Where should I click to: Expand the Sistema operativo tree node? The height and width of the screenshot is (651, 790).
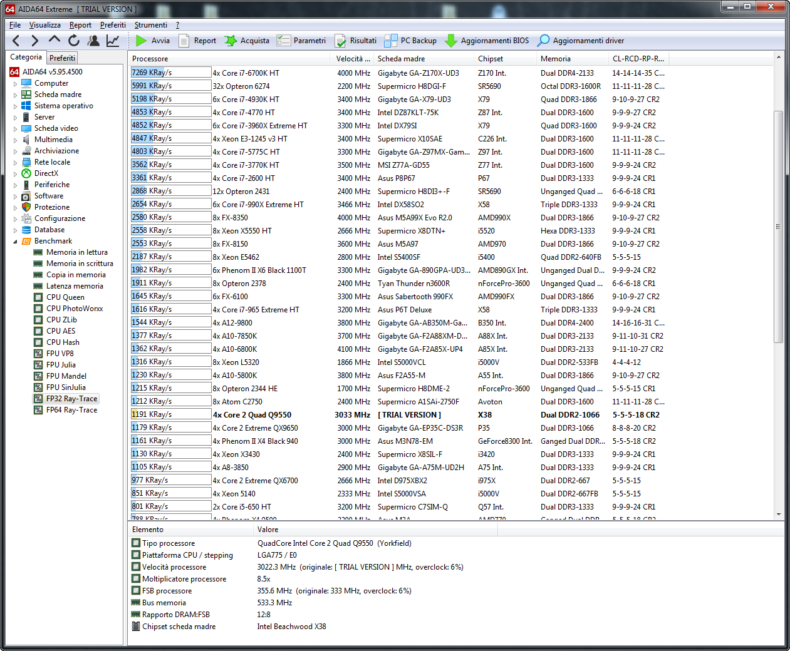coord(16,106)
